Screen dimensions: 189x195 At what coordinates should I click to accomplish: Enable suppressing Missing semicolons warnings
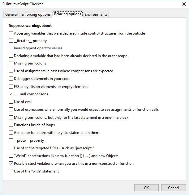point(11,63)
